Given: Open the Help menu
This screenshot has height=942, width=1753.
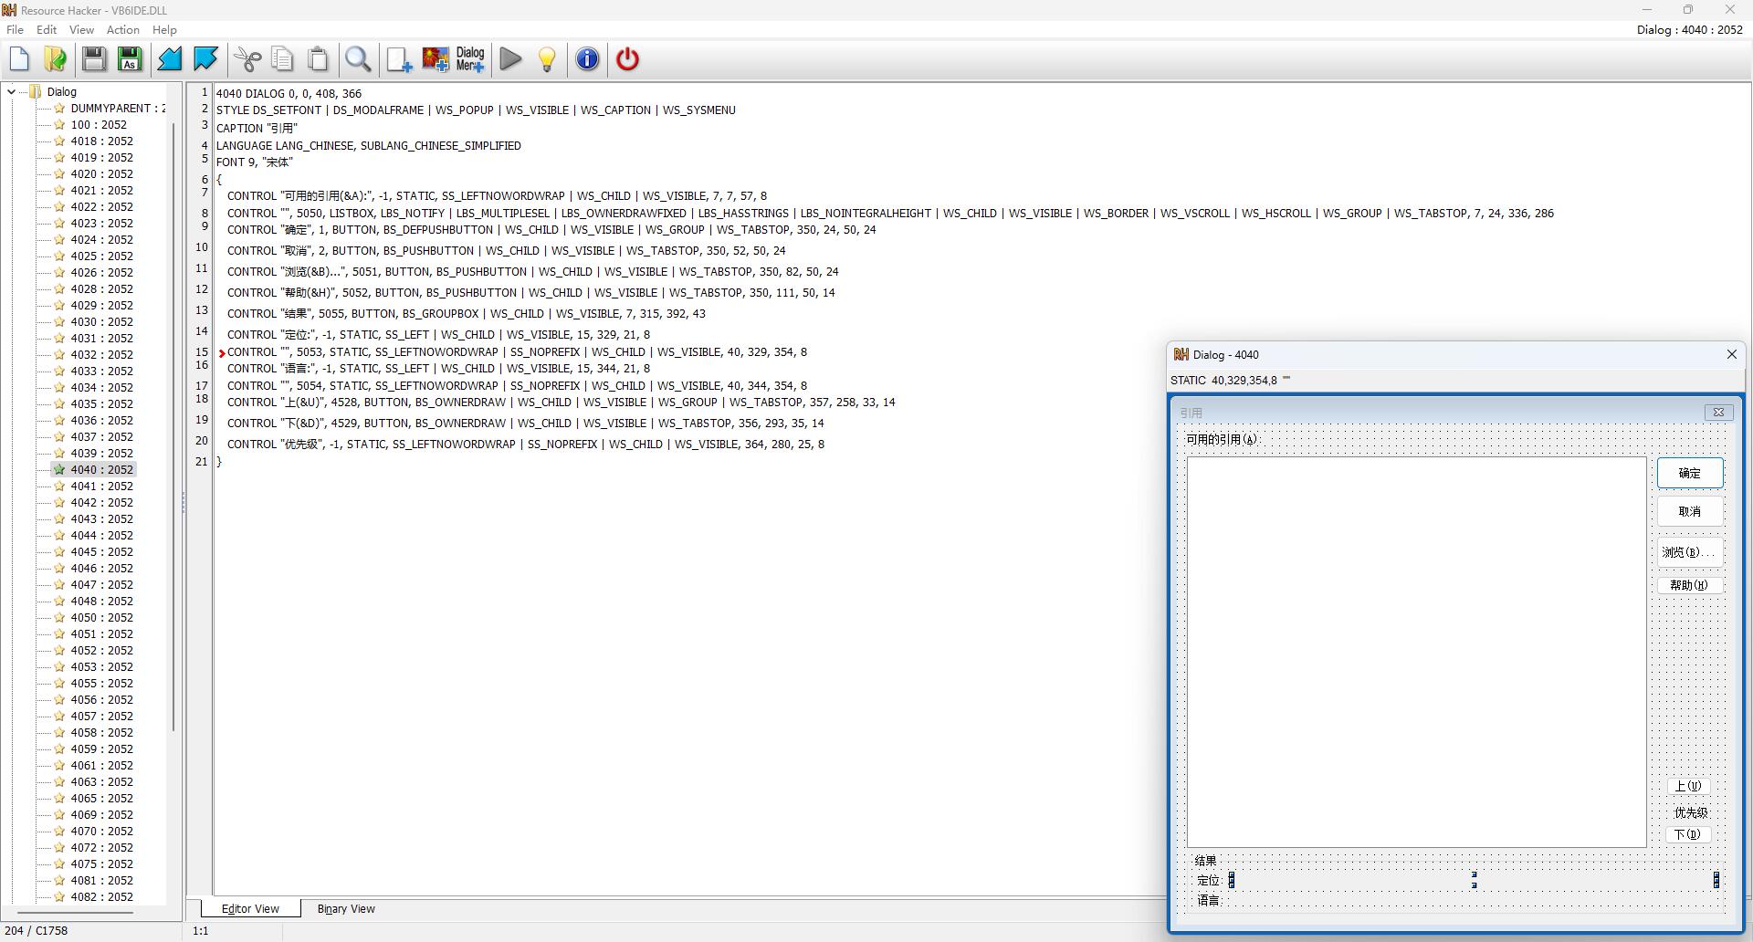Looking at the screenshot, I should pyautogui.click(x=164, y=29).
